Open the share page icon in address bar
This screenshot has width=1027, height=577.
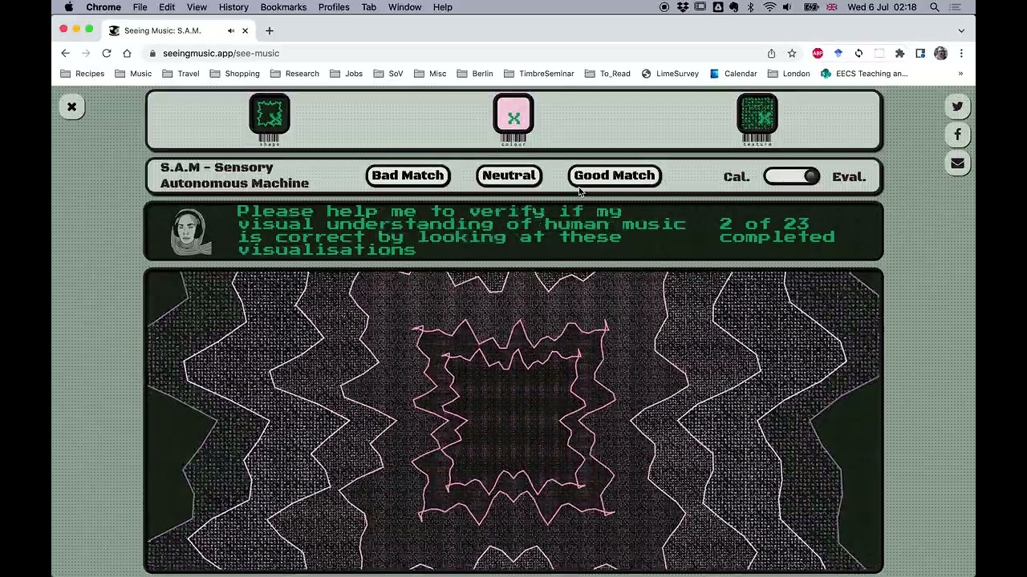pyautogui.click(x=771, y=53)
